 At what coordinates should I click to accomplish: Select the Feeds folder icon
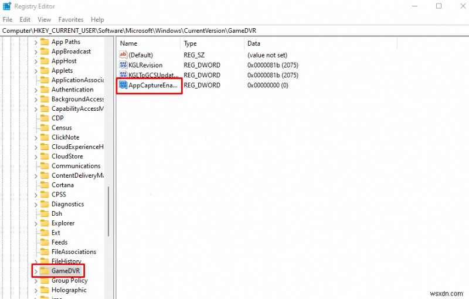[x=45, y=242]
